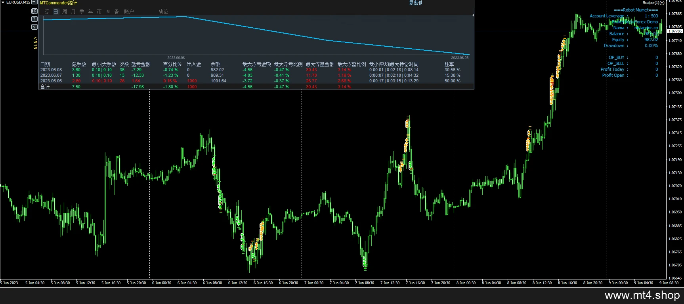Click the √ checkmark icon below help
This screenshot has height=304, width=684.
click(x=34, y=27)
